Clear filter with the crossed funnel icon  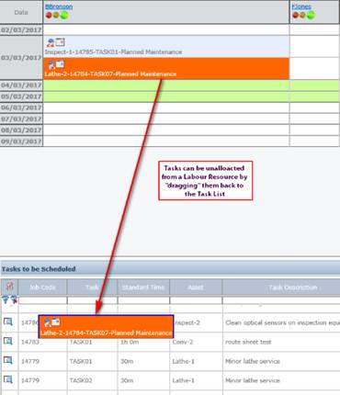point(14,299)
